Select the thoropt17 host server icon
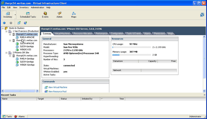The image size is (207, 119). 14,34
